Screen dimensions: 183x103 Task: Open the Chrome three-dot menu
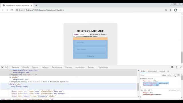pyautogui.click(x=180, y=10)
